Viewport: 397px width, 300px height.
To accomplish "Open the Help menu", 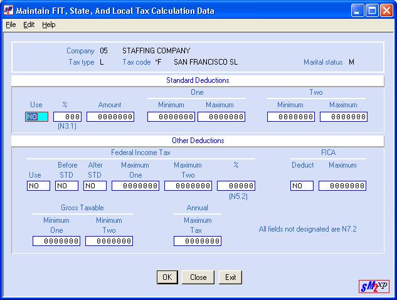I will [49, 25].
